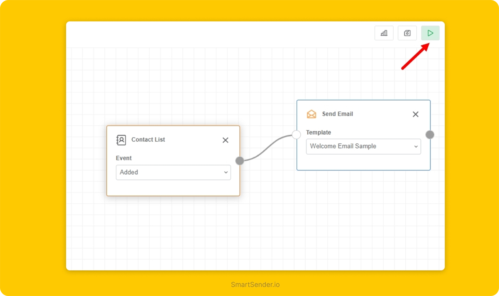Click the Event field label

coord(124,158)
